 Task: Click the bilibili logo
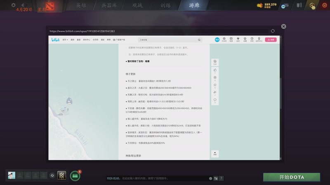[56, 39]
